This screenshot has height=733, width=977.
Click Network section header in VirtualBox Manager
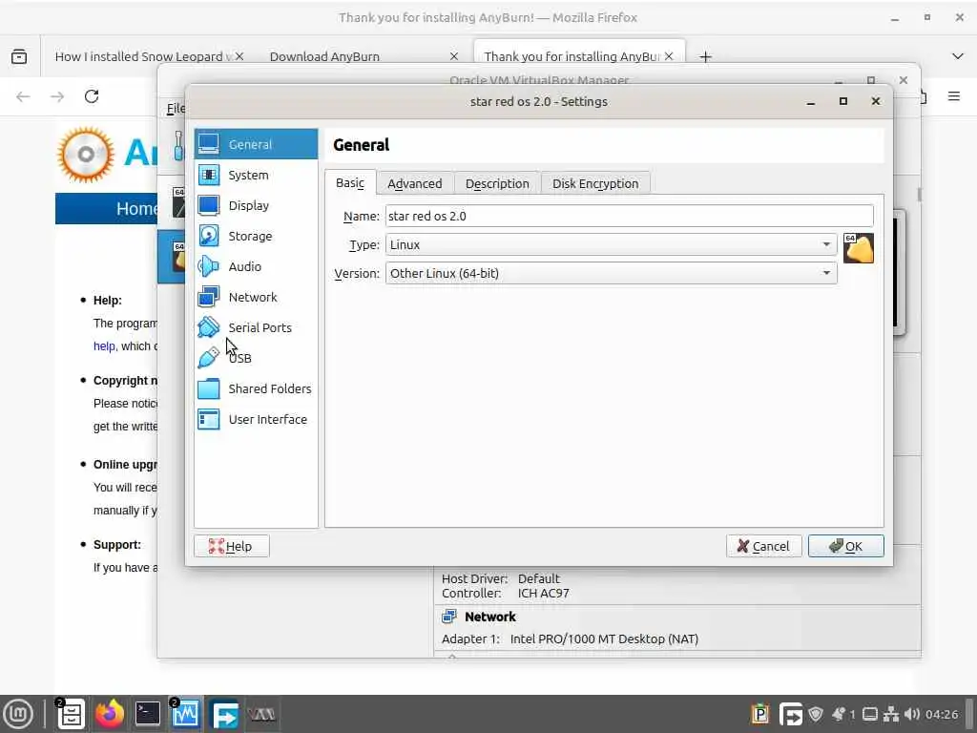tap(490, 617)
